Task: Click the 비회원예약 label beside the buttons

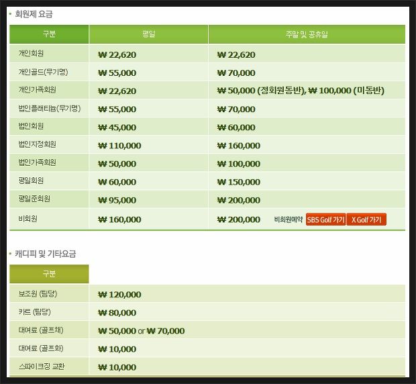Action: (289, 220)
